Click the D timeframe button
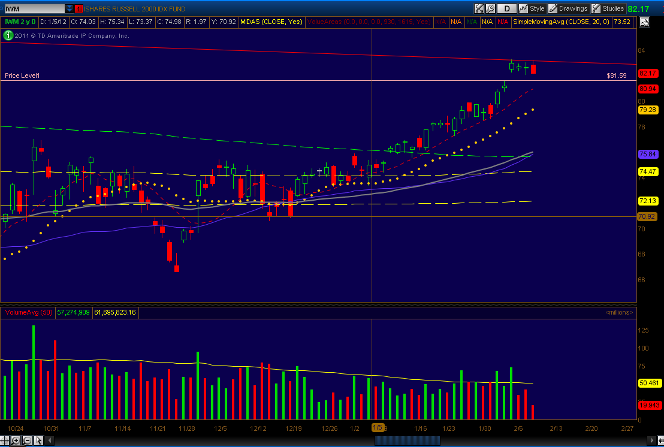The height and width of the screenshot is (447, 664). click(x=506, y=8)
